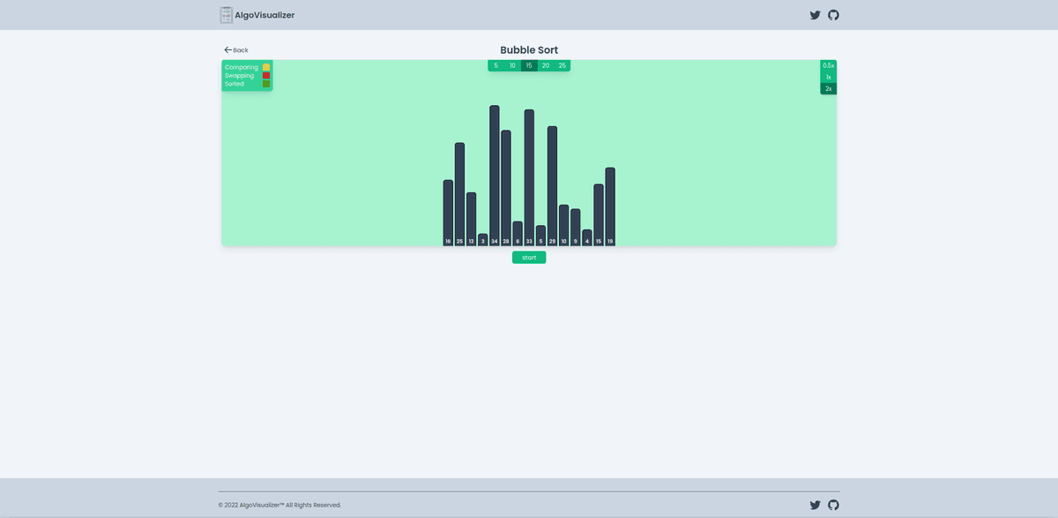Select array size 5
This screenshot has width=1058, height=518.
click(495, 65)
